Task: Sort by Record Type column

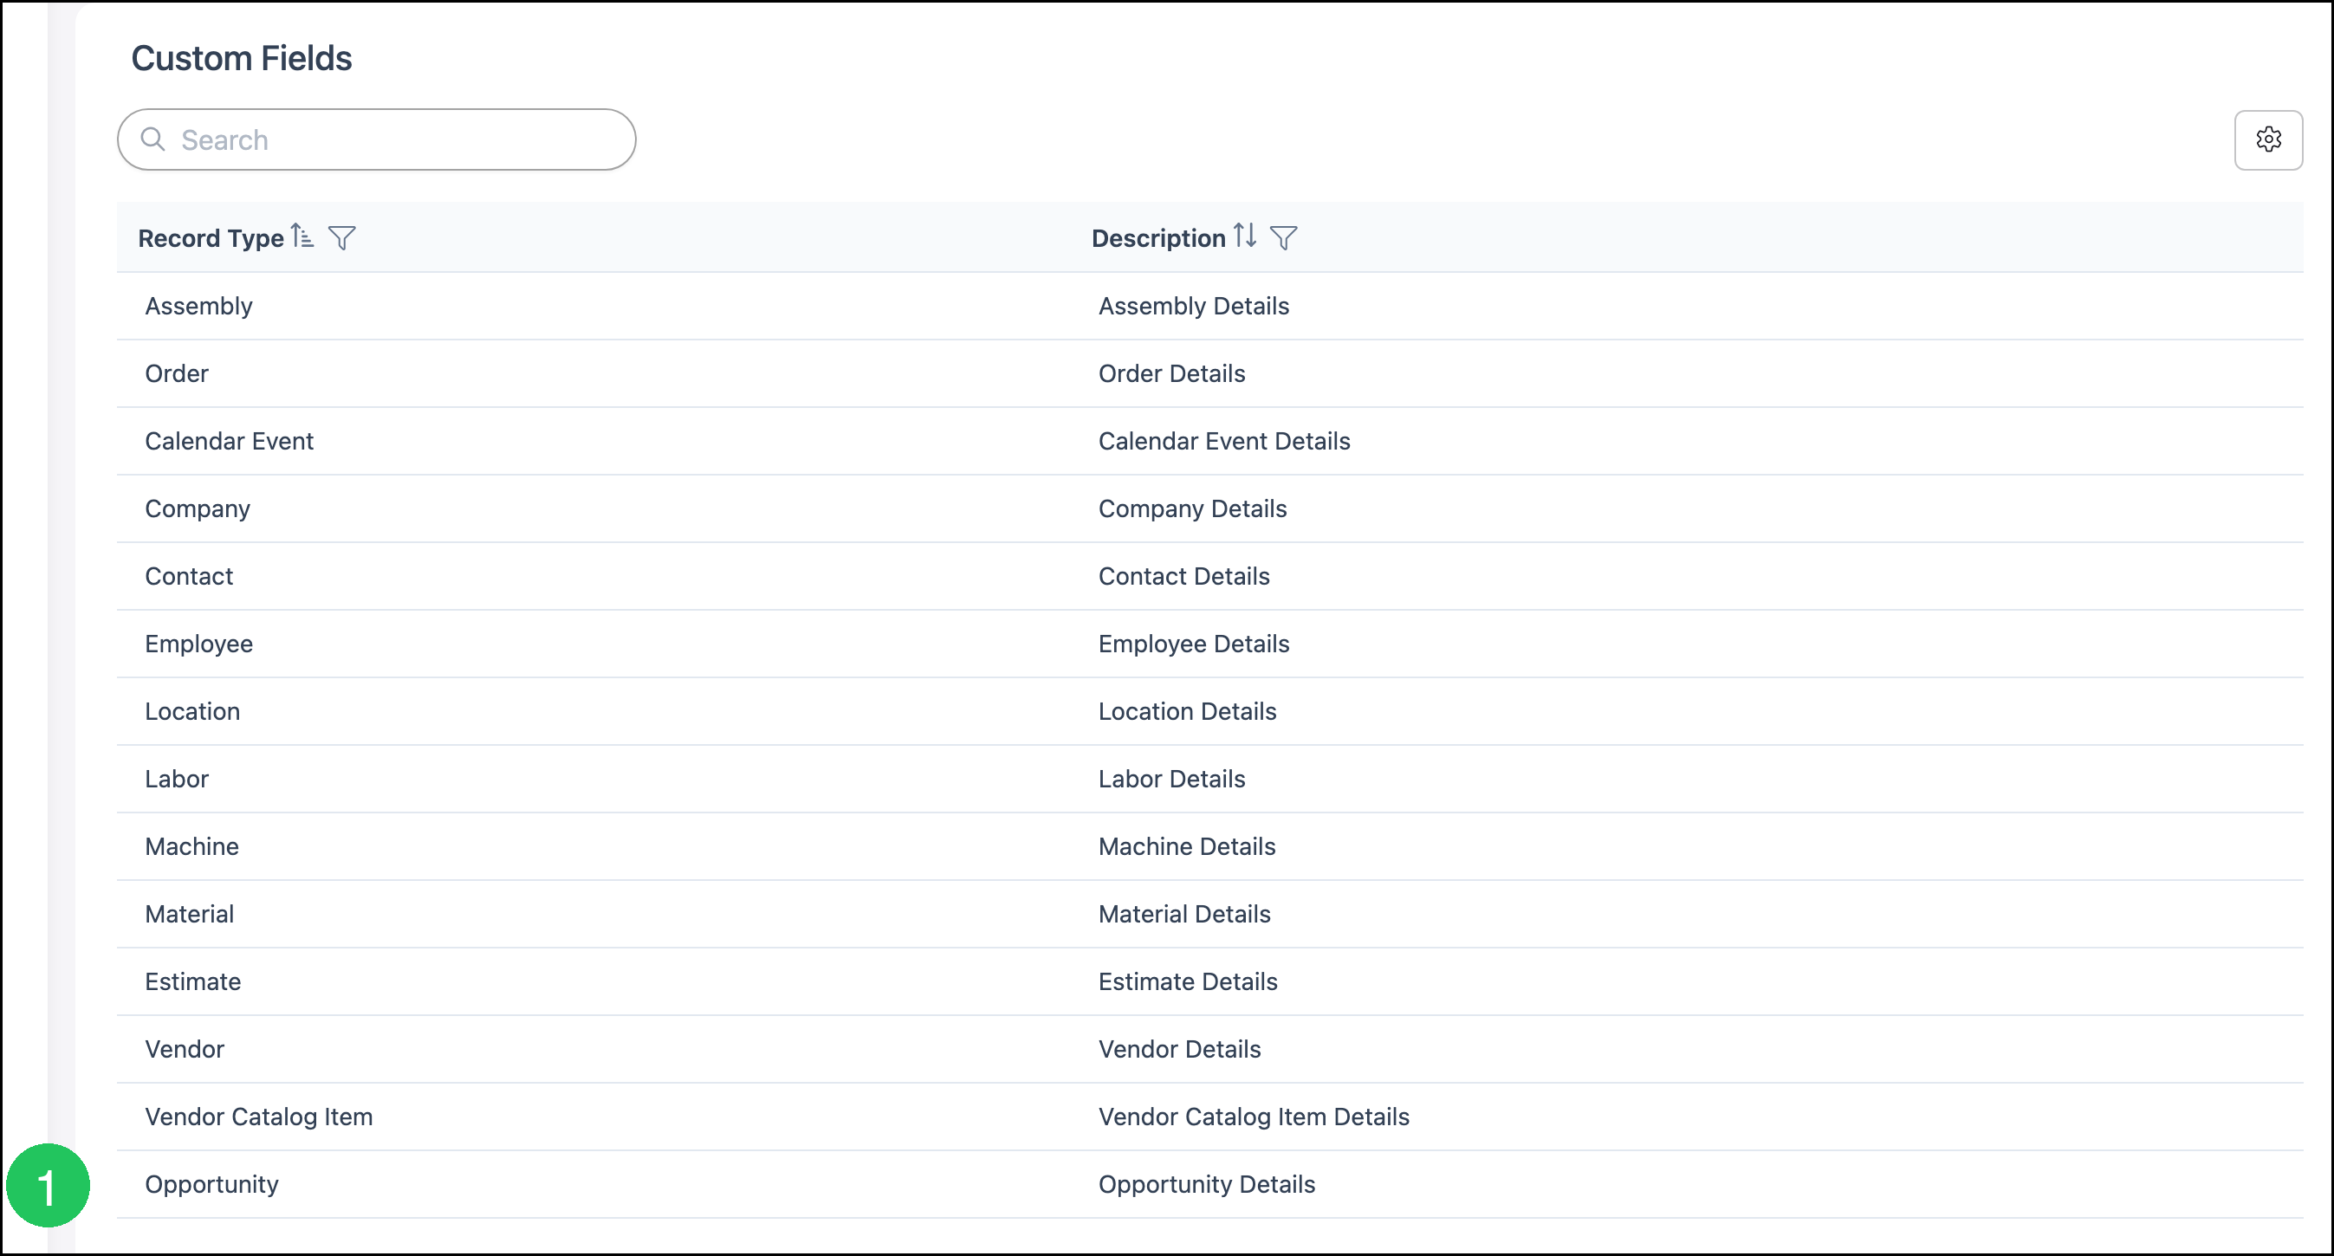Action: coord(302,236)
